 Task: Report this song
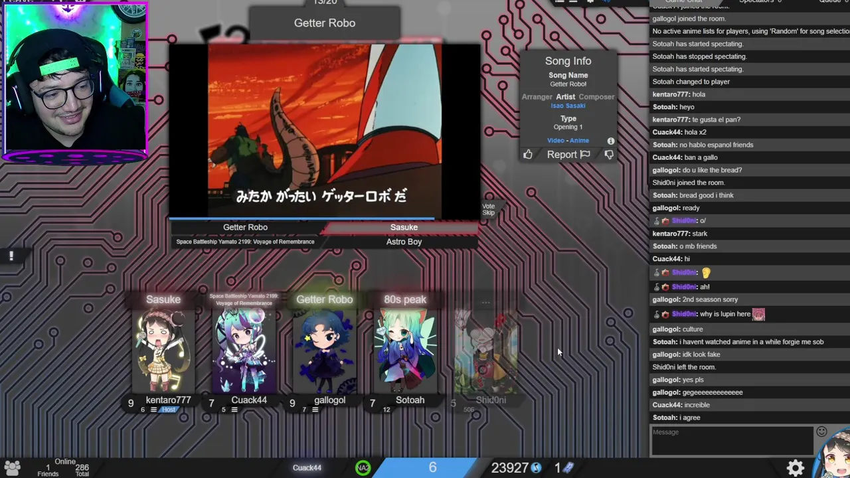coord(568,155)
